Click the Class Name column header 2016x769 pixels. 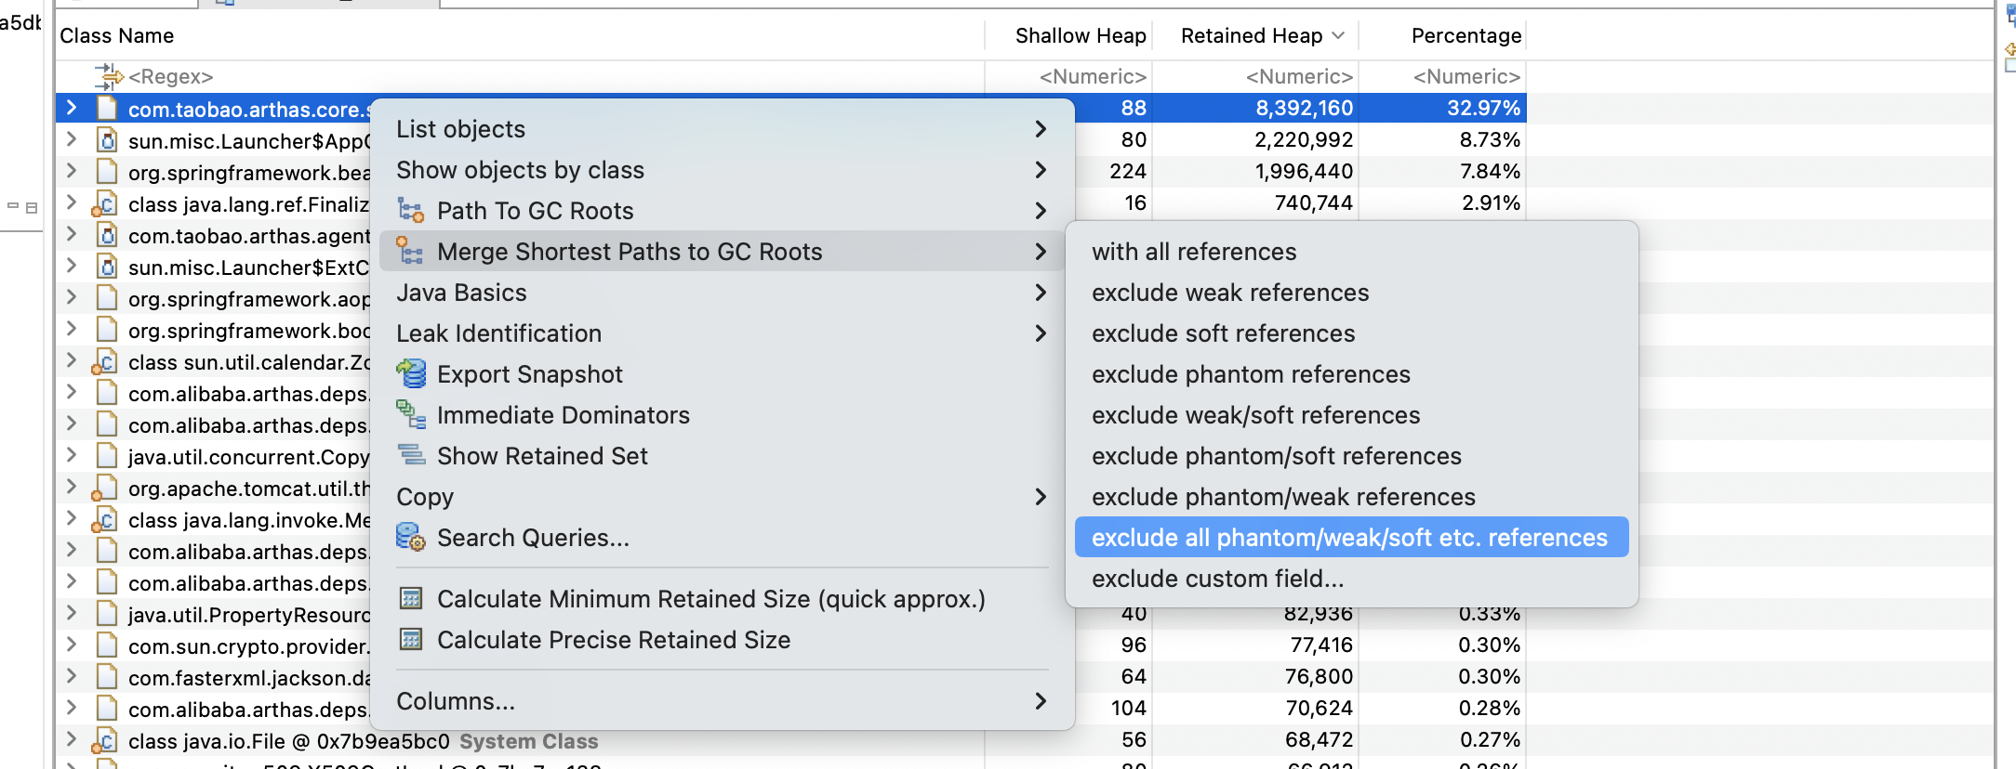519,35
